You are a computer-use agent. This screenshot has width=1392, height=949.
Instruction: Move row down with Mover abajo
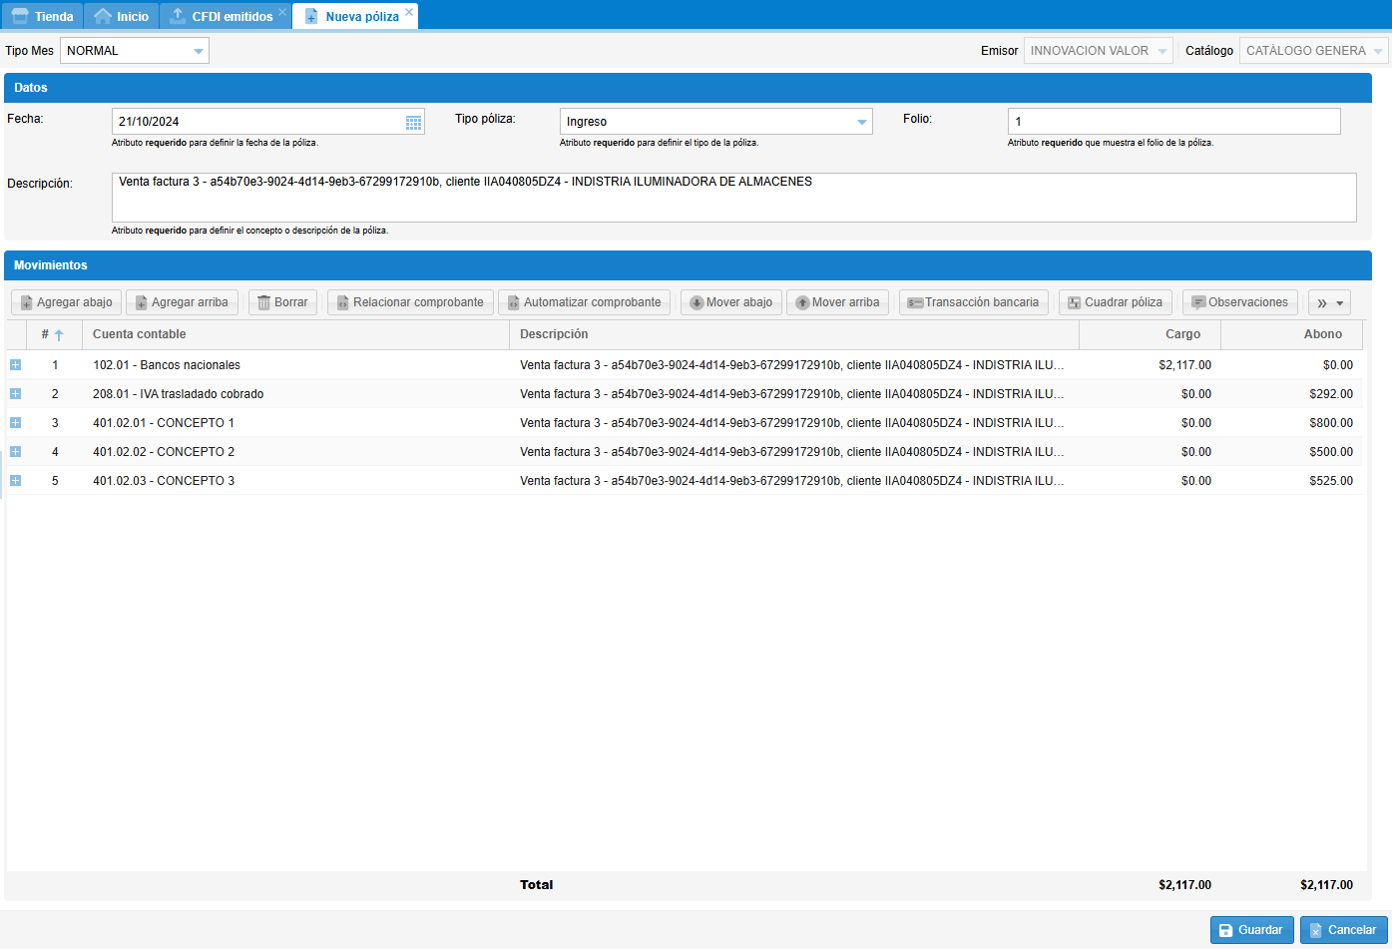point(730,302)
